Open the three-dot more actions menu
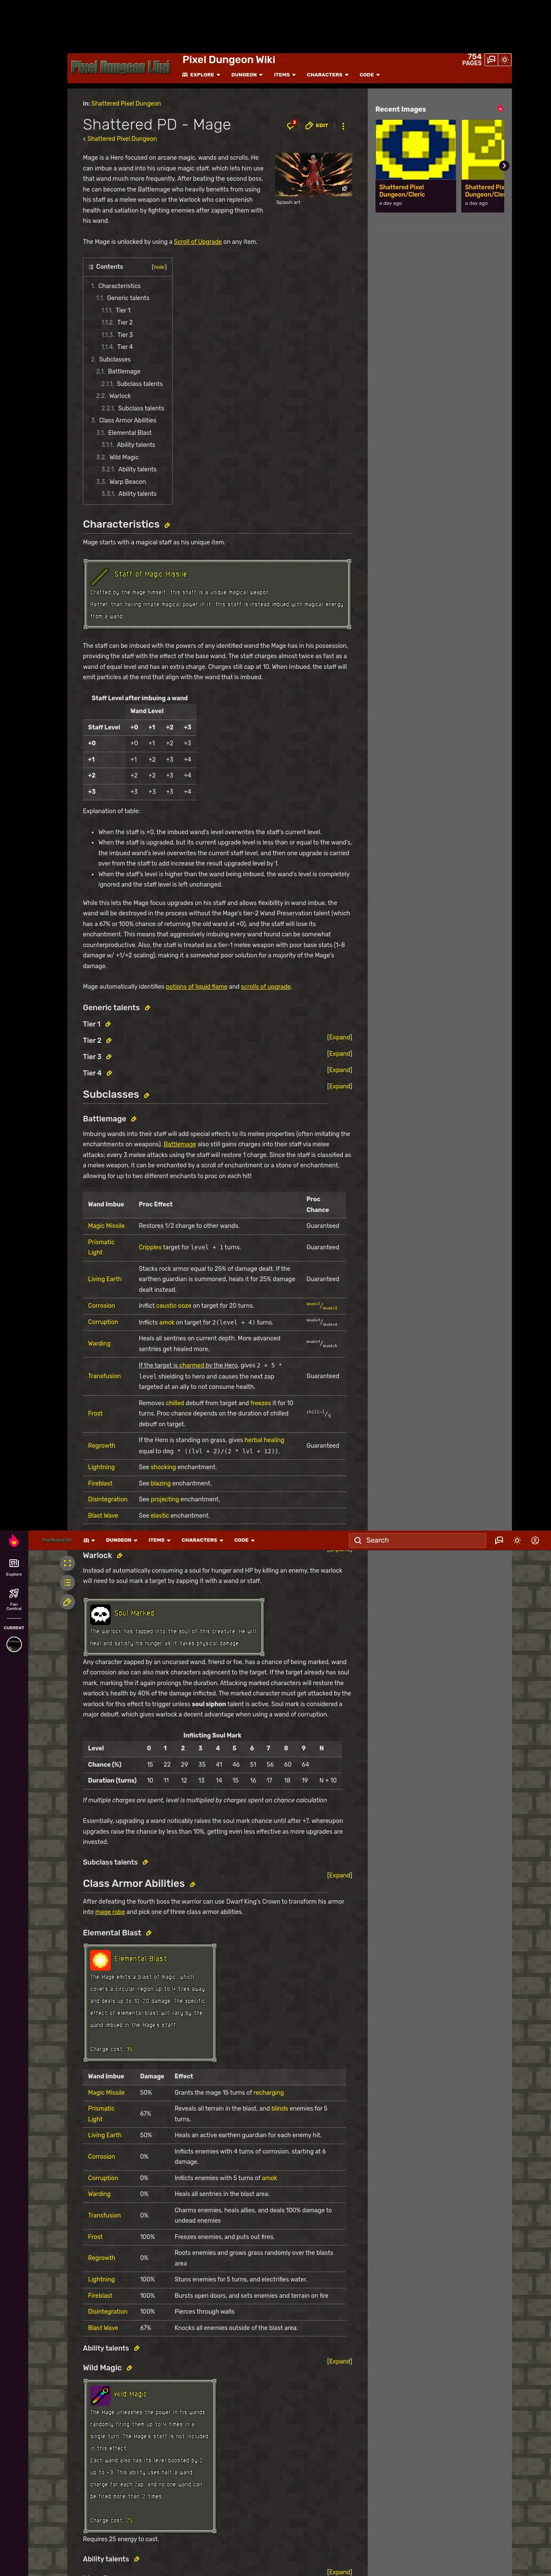The height and width of the screenshot is (2576, 551). click(343, 126)
